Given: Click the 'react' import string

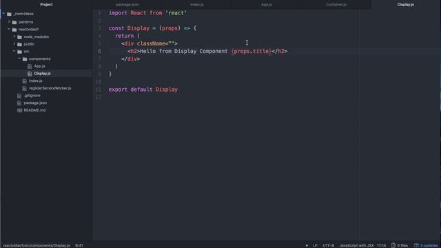Looking at the screenshot, I should (x=176, y=13).
